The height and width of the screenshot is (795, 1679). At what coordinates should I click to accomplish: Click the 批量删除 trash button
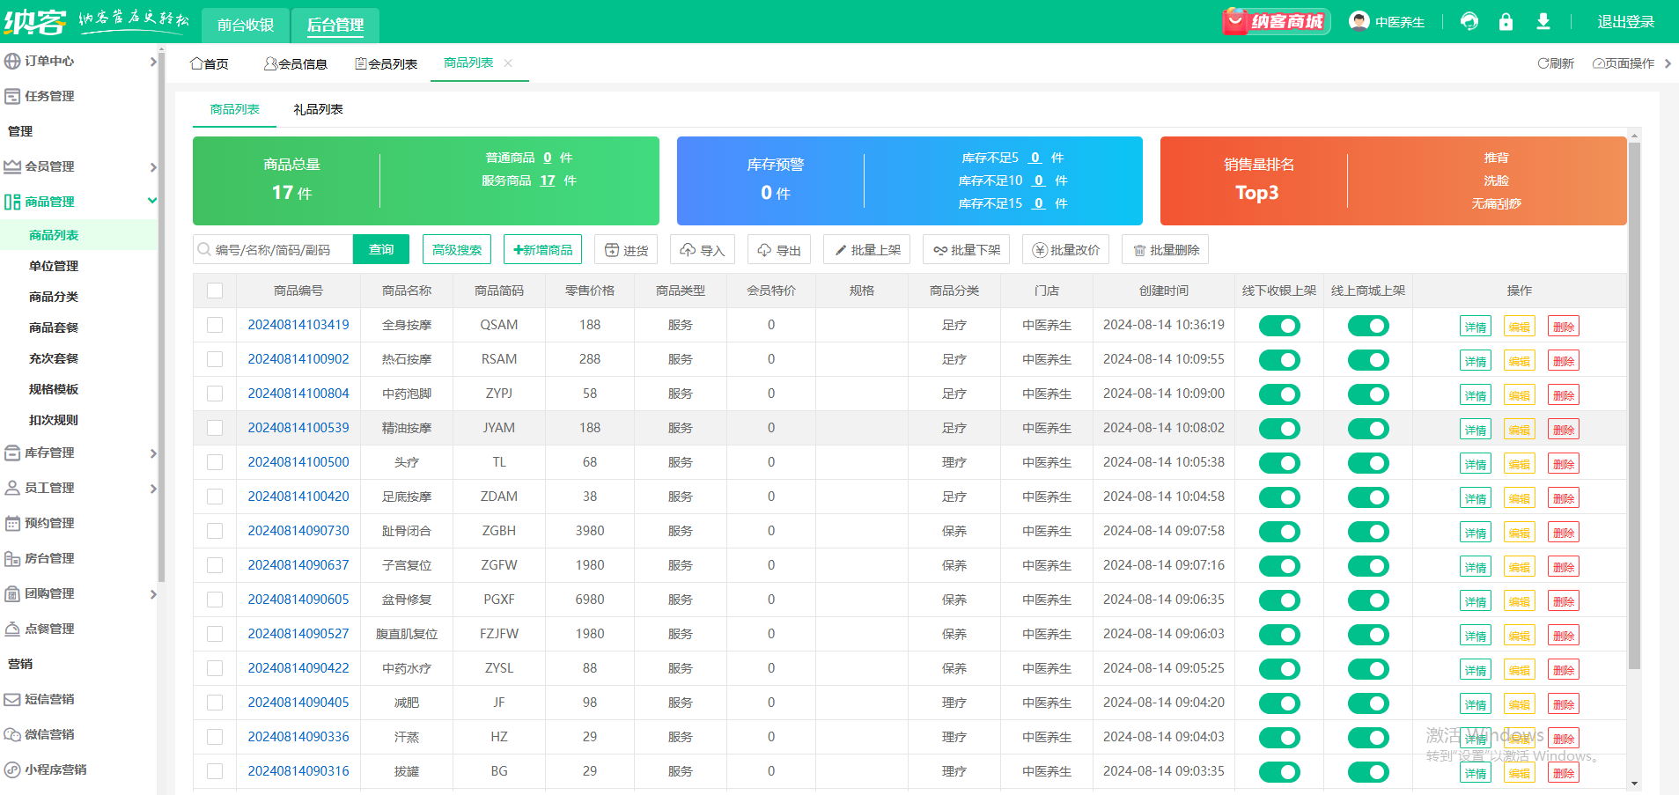click(1165, 250)
